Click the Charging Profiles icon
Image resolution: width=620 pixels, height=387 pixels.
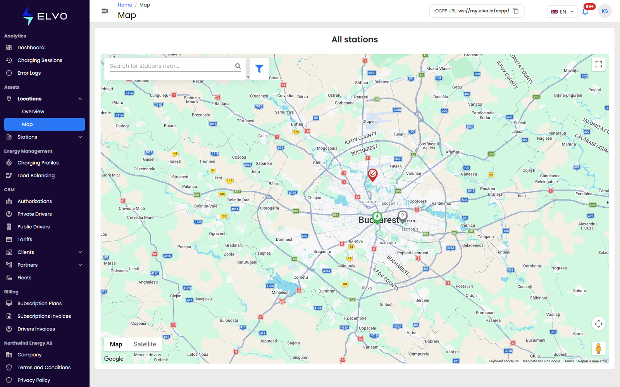9,163
